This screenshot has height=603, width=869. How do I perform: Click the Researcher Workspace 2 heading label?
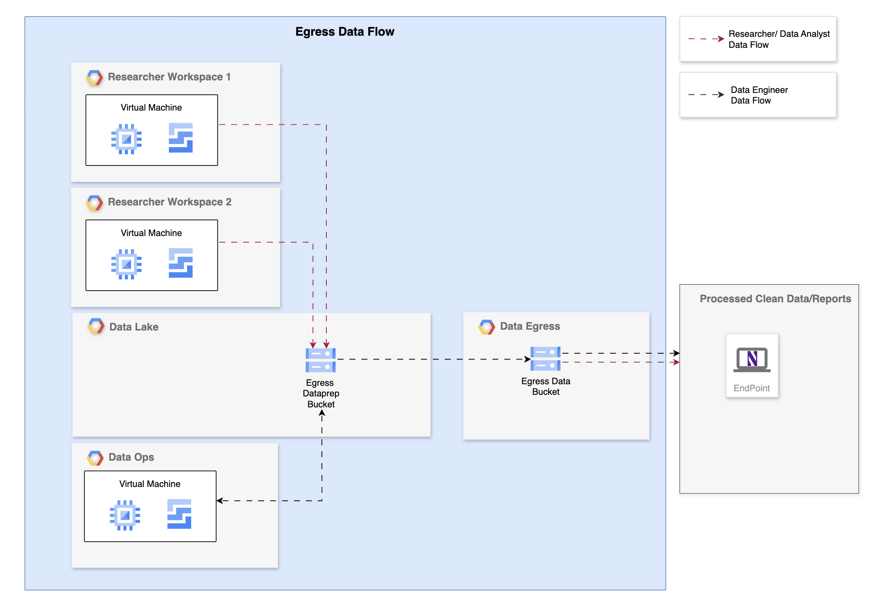[169, 202]
